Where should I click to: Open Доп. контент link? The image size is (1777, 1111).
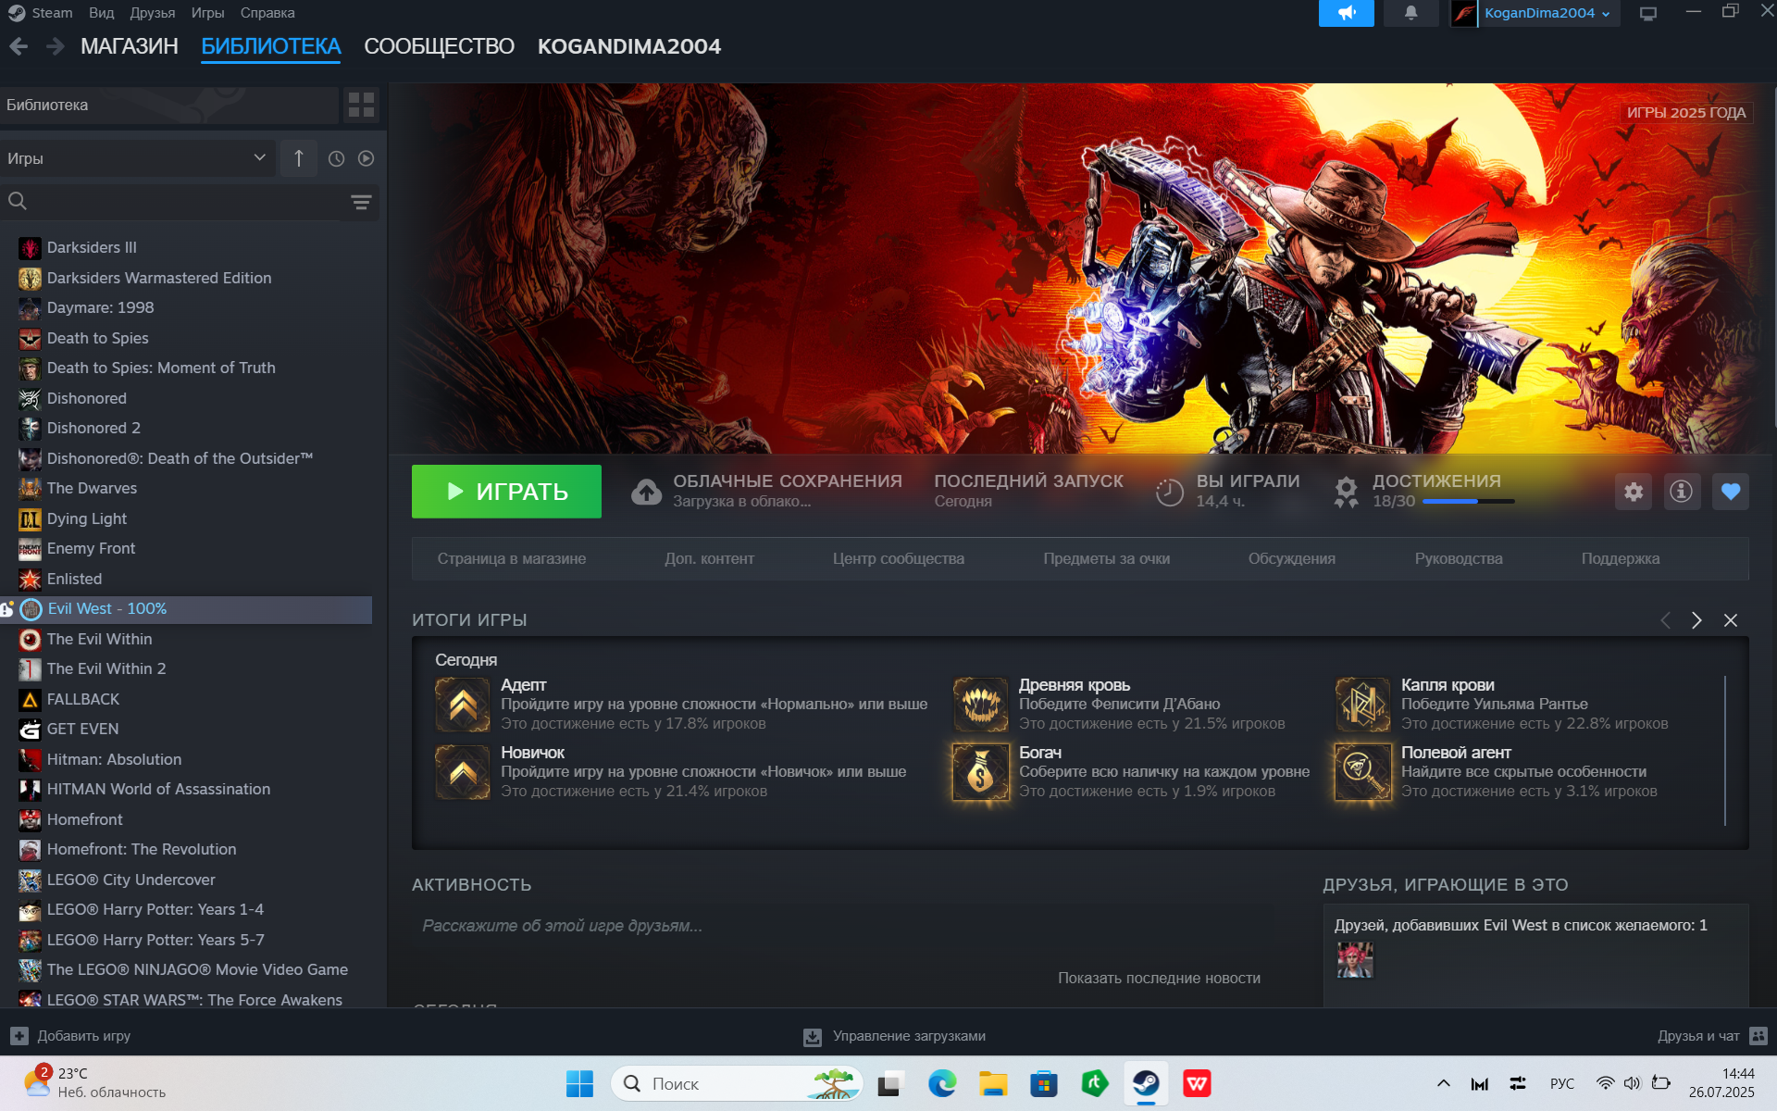tap(709, 559)
